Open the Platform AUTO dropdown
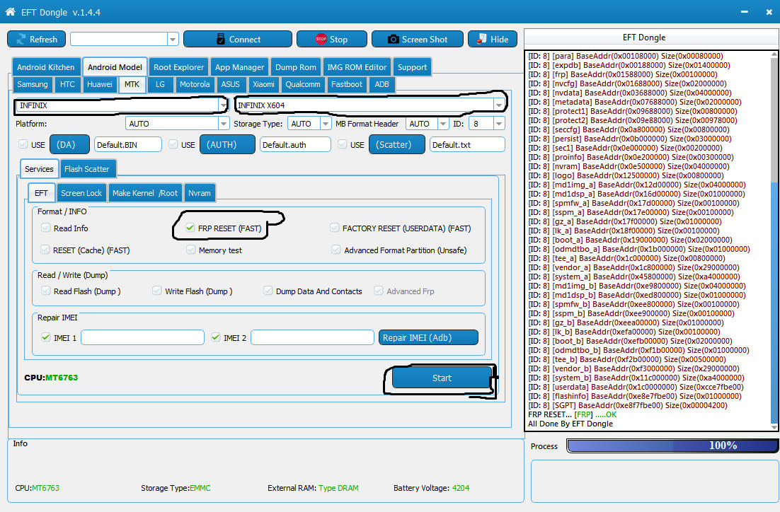Image resolution: width=780 pixels, height=512 pixels. click(x=224, y=124)
